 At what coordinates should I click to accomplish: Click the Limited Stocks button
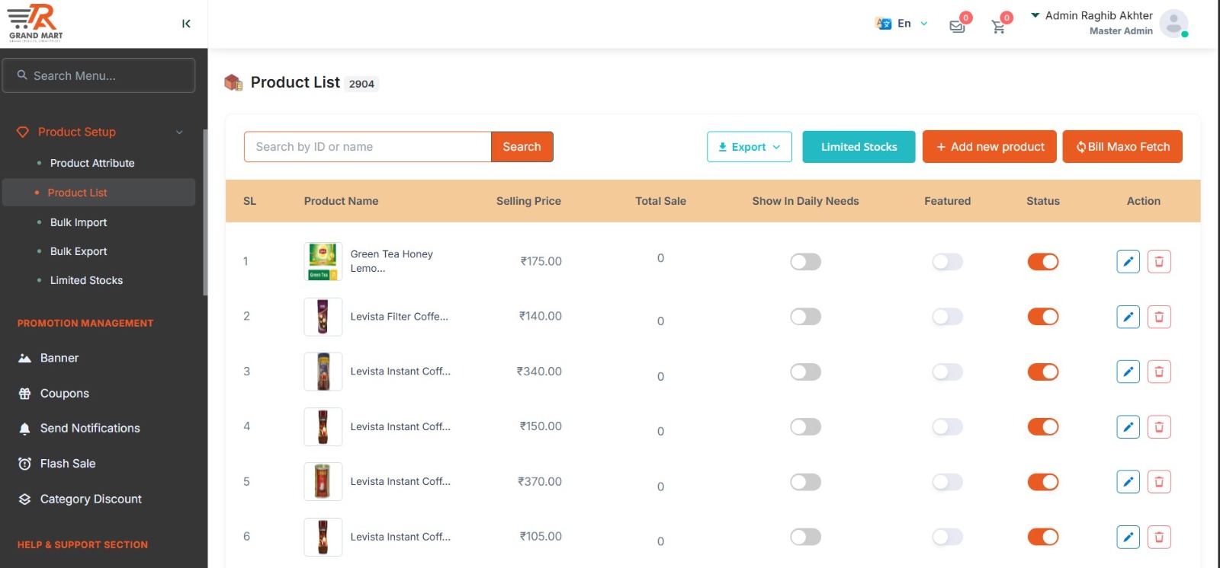(x=859, y=147)
